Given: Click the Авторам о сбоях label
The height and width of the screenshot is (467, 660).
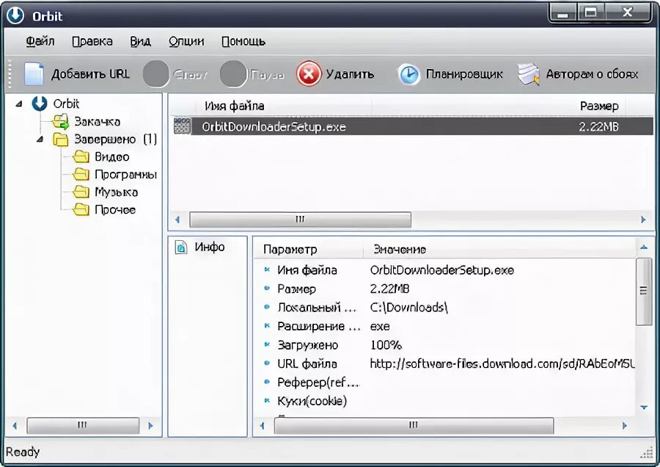Looking at the screenshot, I should (x=592, y=74).
